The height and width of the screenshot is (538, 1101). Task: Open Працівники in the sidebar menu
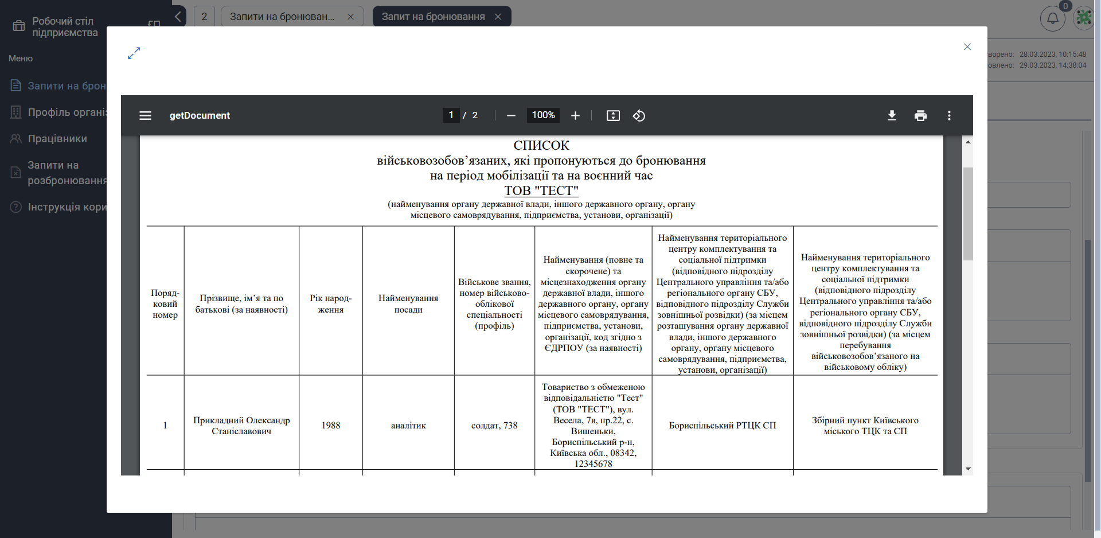pos(57,139)
